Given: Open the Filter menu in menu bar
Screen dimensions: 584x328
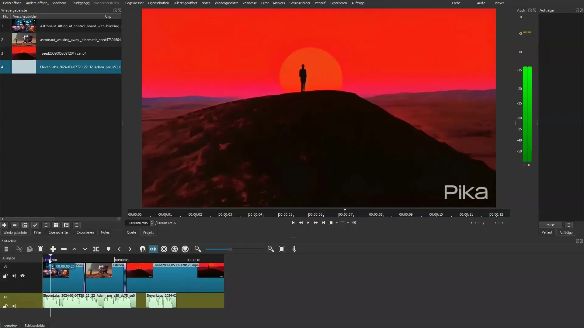Looking at the screenshot, I should pyautogui.click(x=264, y=3).
